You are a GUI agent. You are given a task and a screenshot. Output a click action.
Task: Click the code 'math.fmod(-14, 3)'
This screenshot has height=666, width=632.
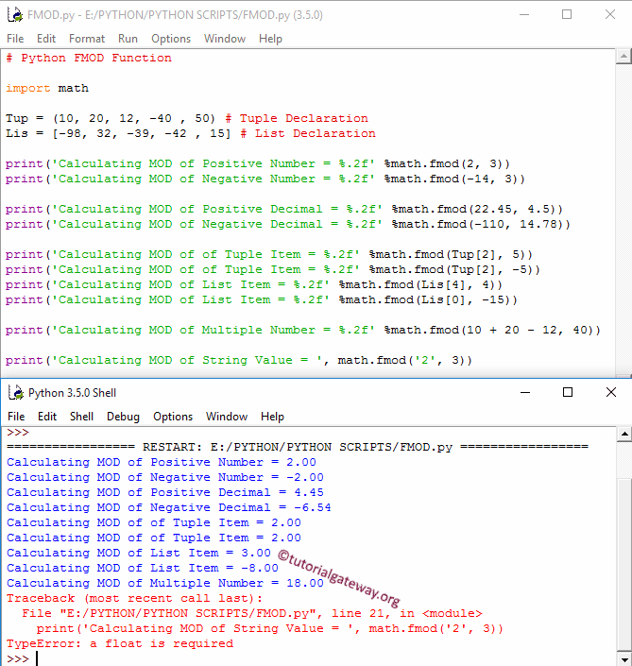click(454, 179)
